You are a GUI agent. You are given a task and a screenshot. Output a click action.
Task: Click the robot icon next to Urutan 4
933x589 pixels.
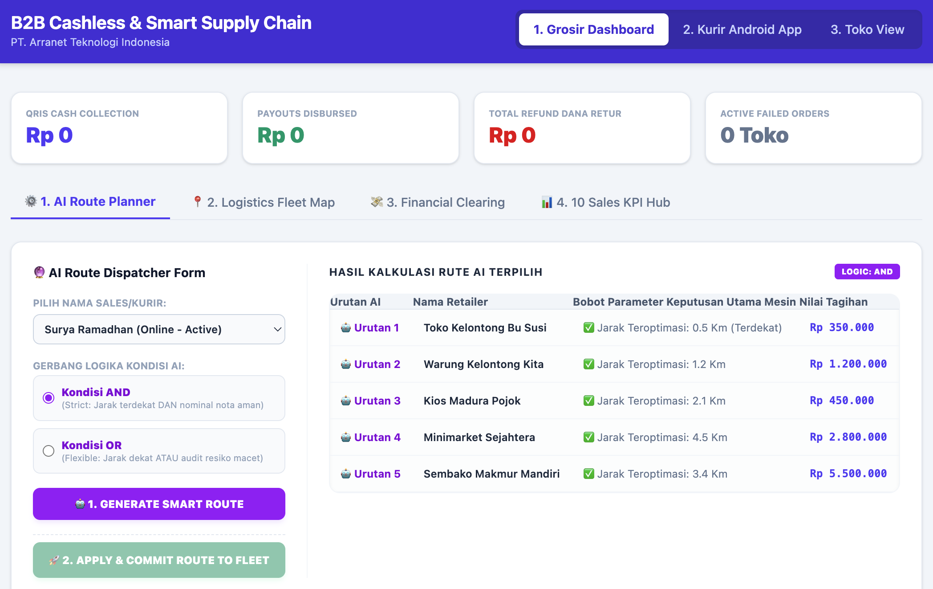tap(346, 438)
